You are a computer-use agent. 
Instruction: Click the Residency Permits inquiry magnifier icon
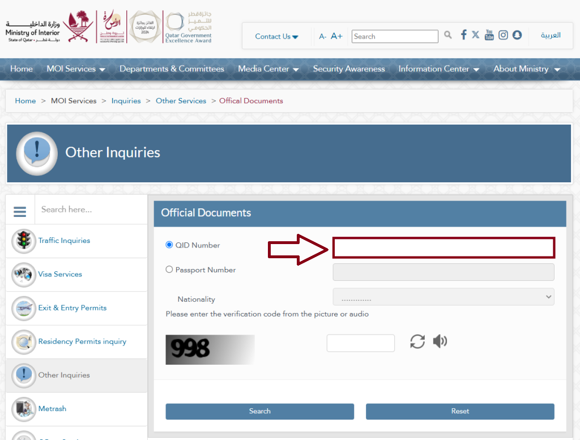click(x=23, y=341)
